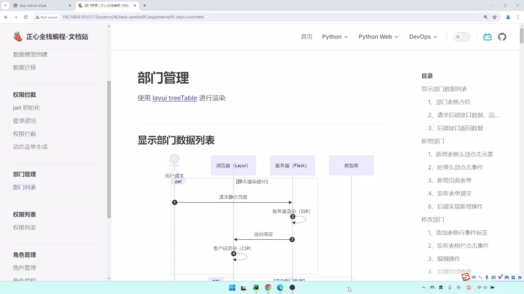Open the browser profile avatar icon
The width and height of the screenshot is (524, 294).
508,17
